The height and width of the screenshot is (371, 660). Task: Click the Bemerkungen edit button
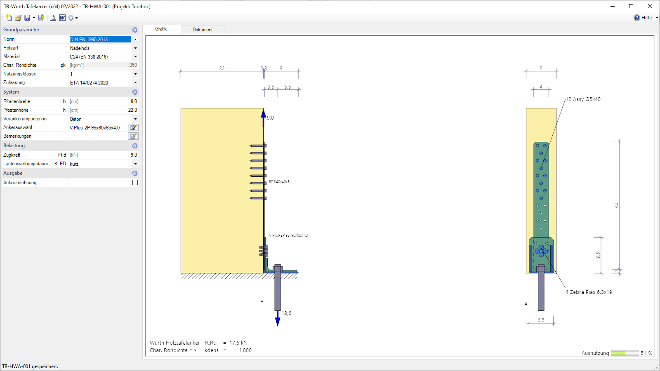pos(133,136)
